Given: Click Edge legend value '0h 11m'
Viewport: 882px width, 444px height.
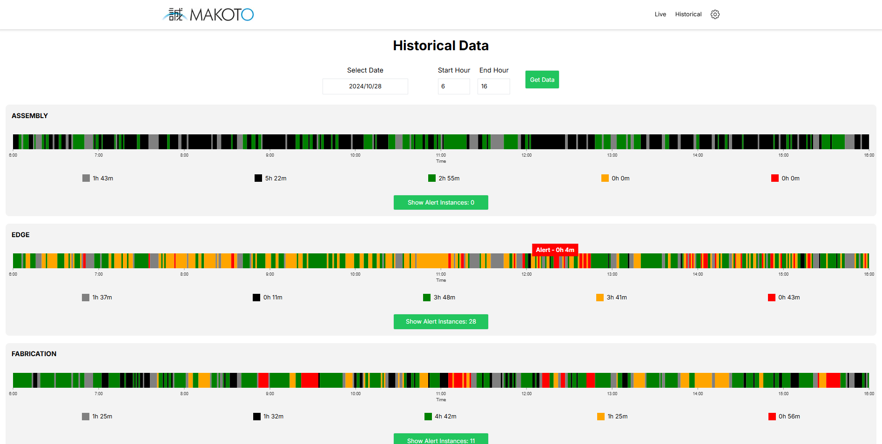Looking at the screenshot, I should click(273, 298).
